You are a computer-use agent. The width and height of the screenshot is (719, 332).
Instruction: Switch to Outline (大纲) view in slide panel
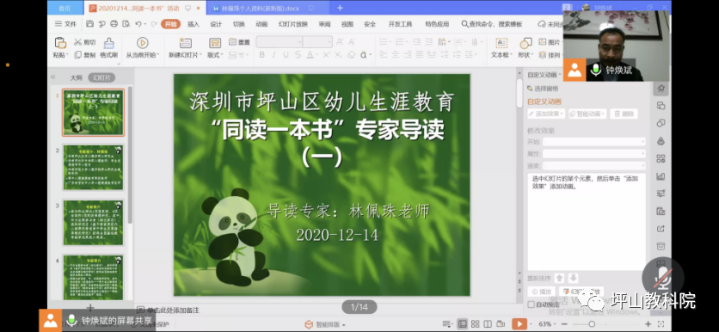tap(77, 77)
